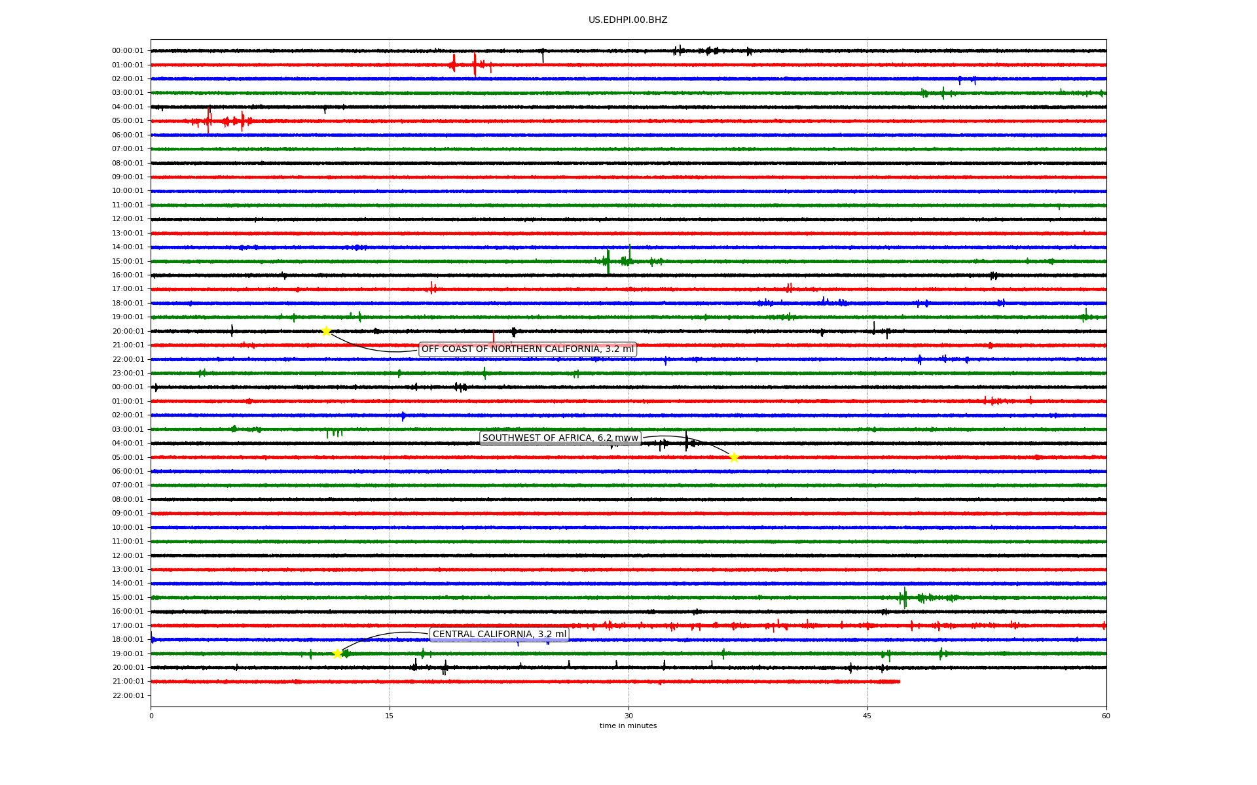This screenshot has width=1257, height=785.
Task: Click the 0 tick label on the time axis
Action: click(151, 716)
